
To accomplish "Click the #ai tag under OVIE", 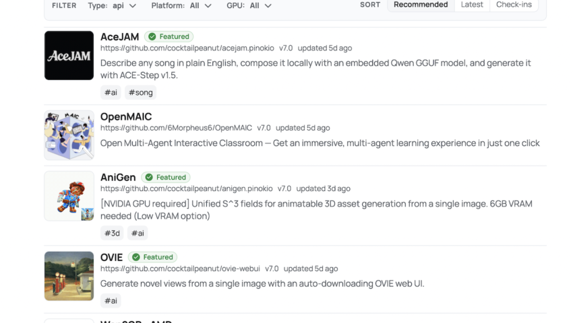I will click(111, 301).
